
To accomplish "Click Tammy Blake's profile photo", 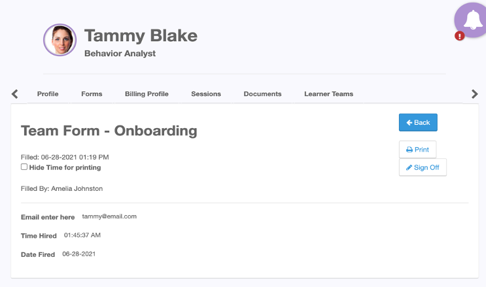I will pyautogui.click(x=60, y=40).
